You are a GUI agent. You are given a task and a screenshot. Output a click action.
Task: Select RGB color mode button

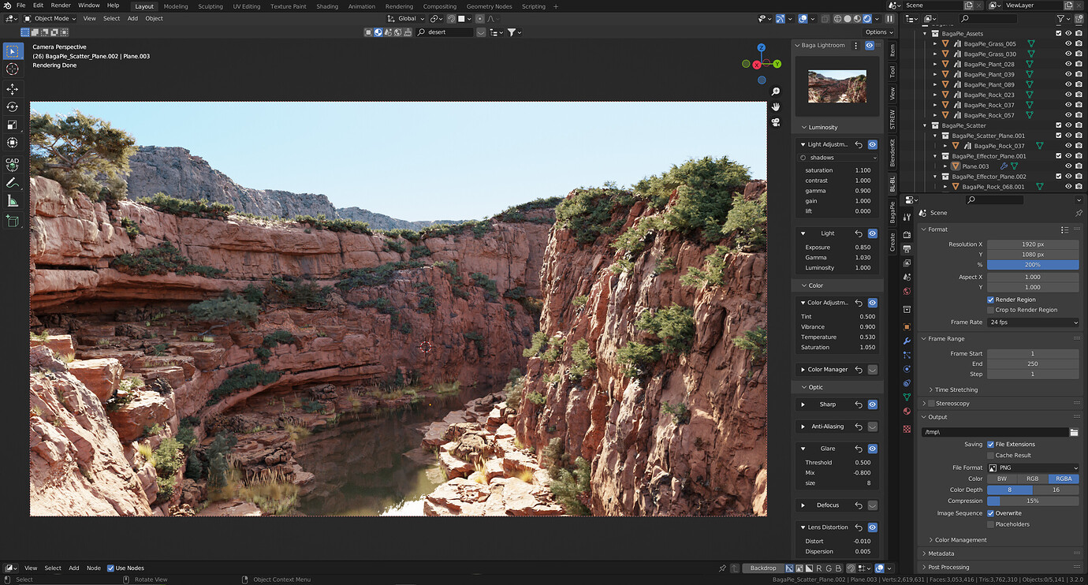click(x=1033, y=479)
